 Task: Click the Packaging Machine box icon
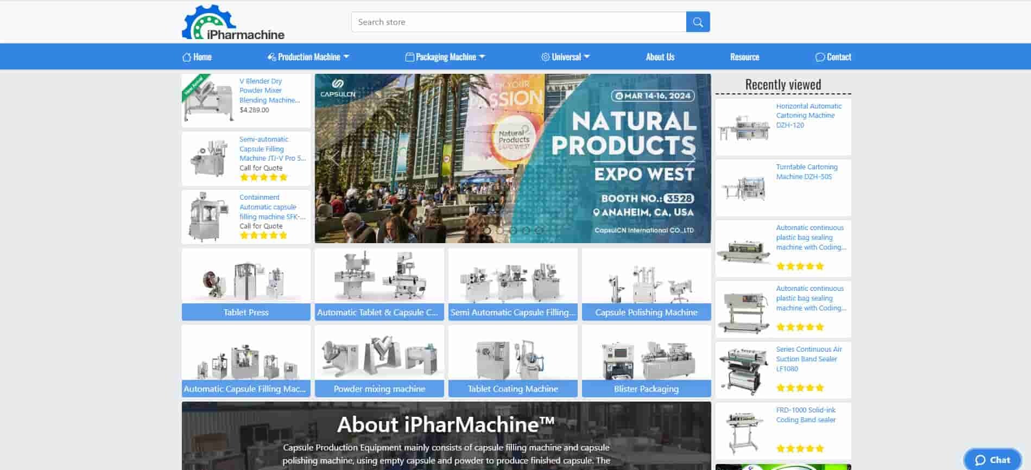pyautogui.click(x=409, y=57)
